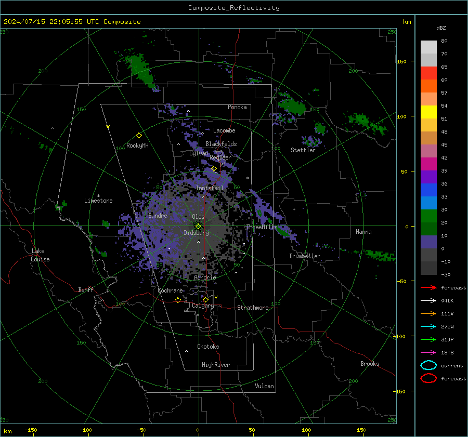Click the ThreeHills town label

click(262, 227)
